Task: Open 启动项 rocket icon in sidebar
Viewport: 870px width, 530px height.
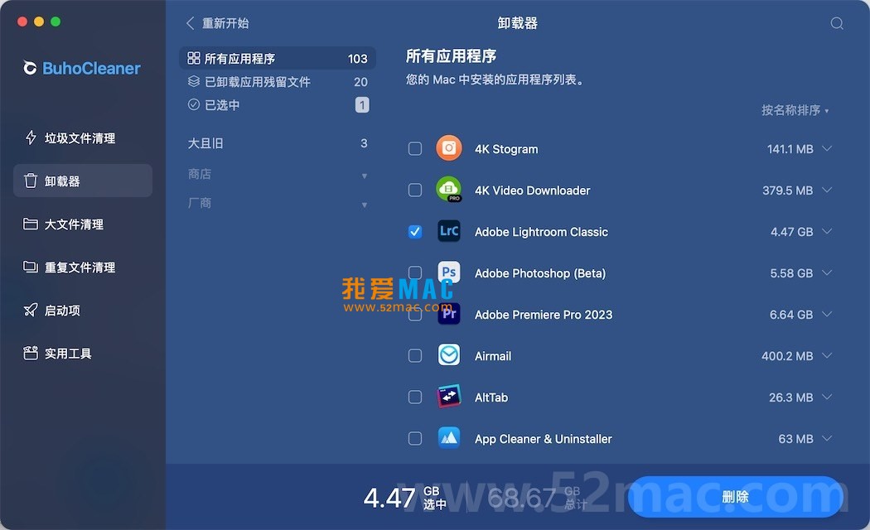Action: 31,310
